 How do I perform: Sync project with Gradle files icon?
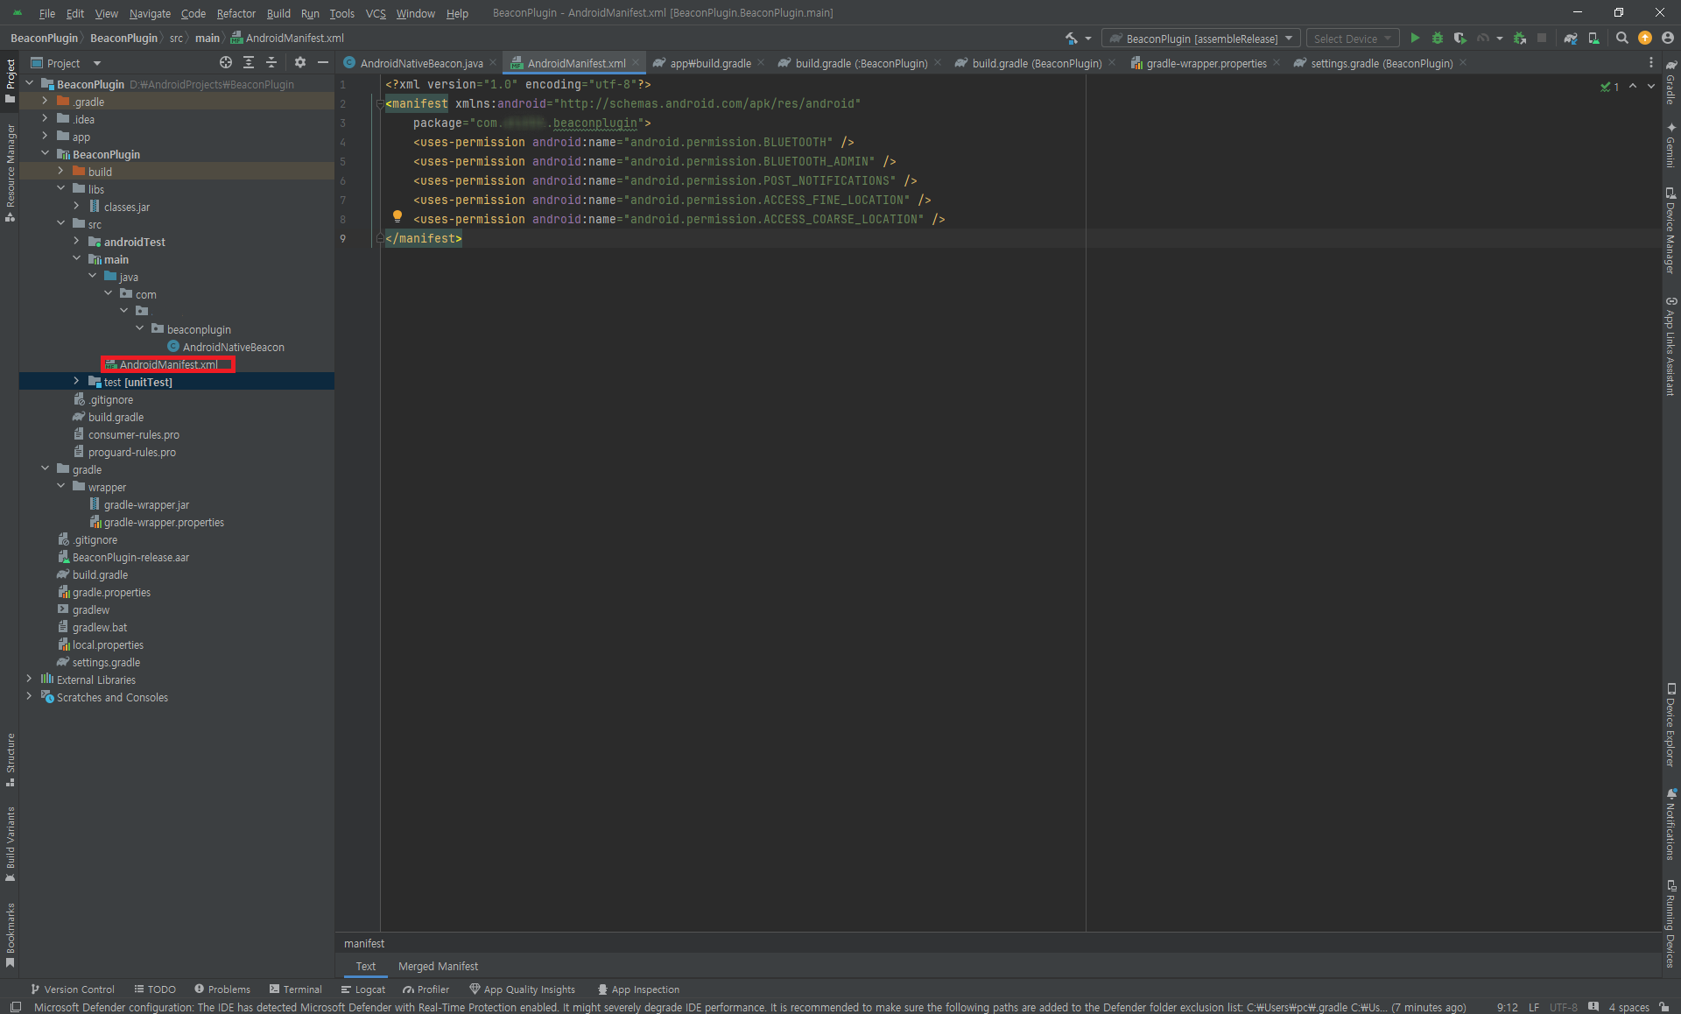point(1571,39)
